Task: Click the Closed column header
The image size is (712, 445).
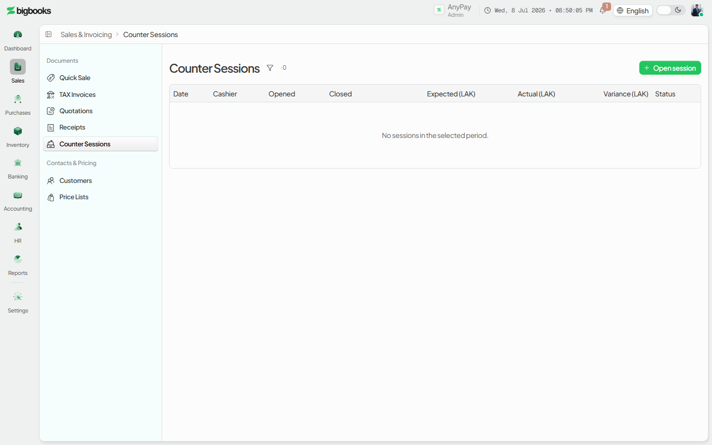Action: click(341, 94)
